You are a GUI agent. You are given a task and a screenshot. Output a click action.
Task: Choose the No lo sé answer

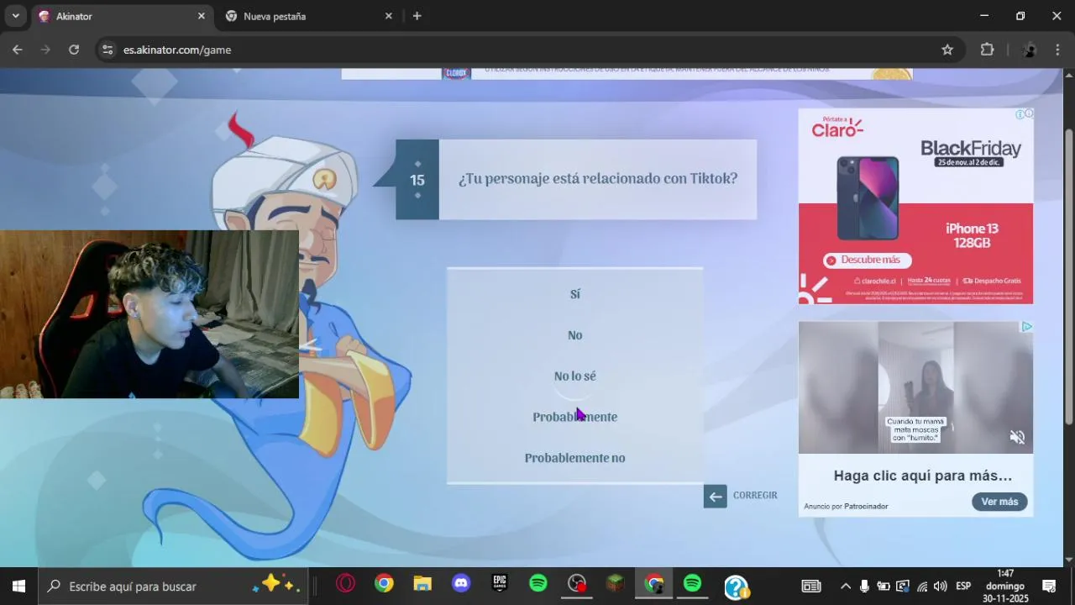point(574,376)
